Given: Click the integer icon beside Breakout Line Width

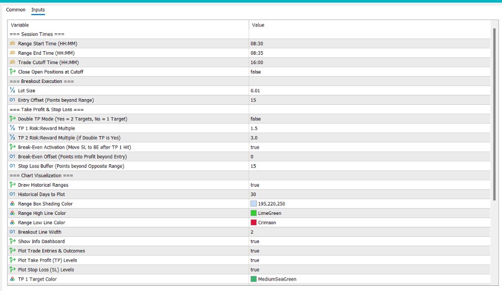Looking at the screenshot, I should click(12, 232).
